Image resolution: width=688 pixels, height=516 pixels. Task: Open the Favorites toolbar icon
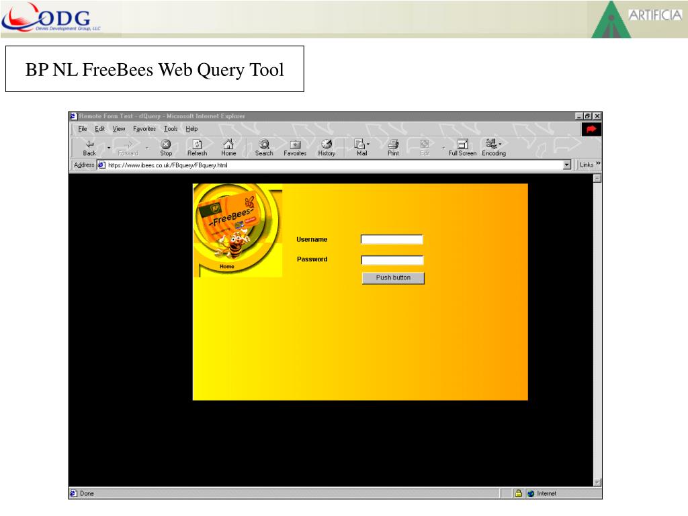(x=295, y=148)
